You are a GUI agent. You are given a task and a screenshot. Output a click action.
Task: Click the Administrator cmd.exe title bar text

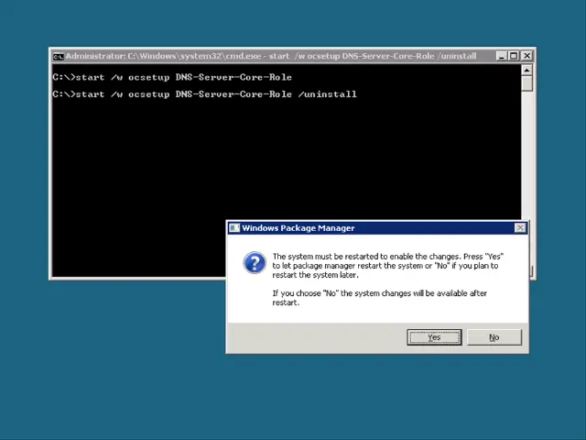pyautogui.click(x=271, y=56)
